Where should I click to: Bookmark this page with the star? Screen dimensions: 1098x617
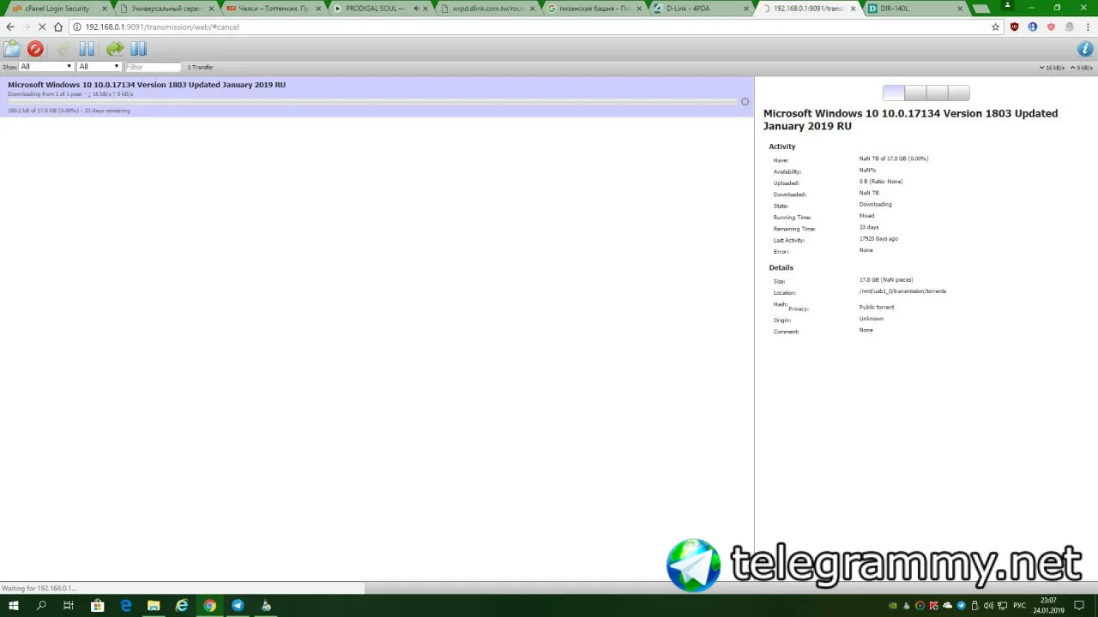pyautogui.click(x=995, y=27)
